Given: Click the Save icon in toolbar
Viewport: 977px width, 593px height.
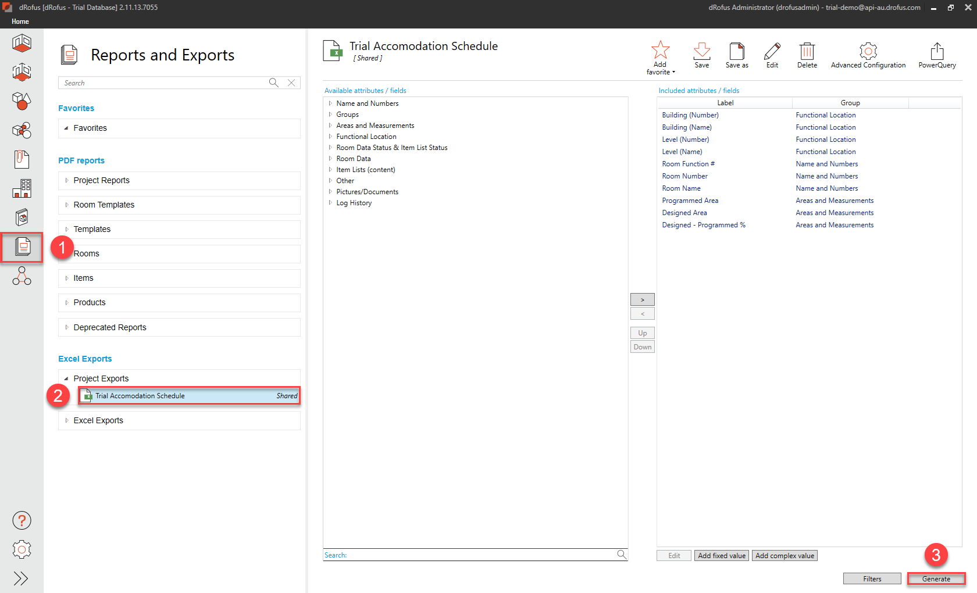Looking at the screenshot, I should click(x=702, y=52).
